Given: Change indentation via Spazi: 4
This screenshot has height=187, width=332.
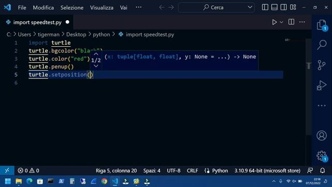Looking at the screenshot, I should tap(151, 171).
